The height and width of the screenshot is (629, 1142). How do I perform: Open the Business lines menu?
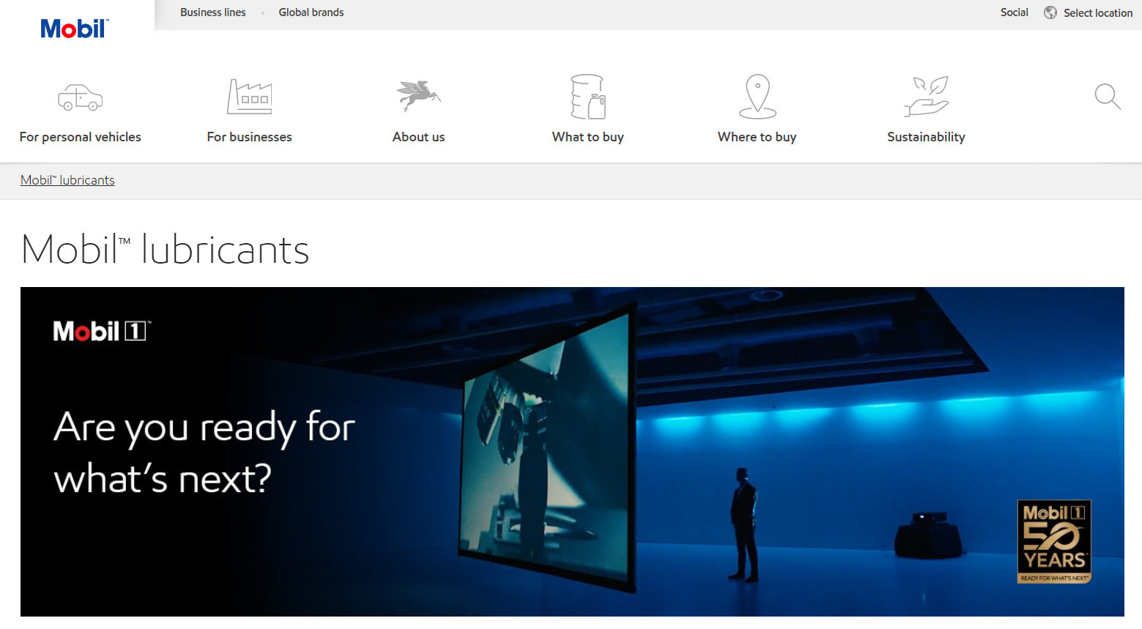pyautogui.click(x=213, y=12)
